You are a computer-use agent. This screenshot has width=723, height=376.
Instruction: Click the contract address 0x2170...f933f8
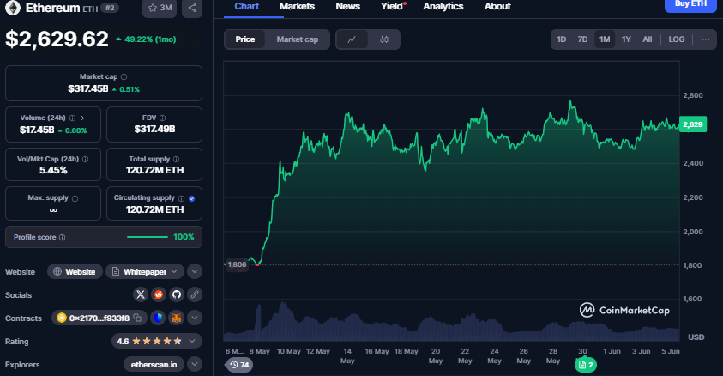click(x=99, y=318)
